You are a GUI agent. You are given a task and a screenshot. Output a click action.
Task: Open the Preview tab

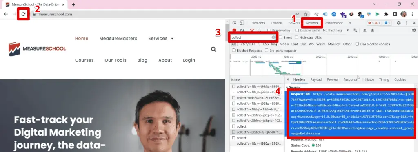point(333,79)
